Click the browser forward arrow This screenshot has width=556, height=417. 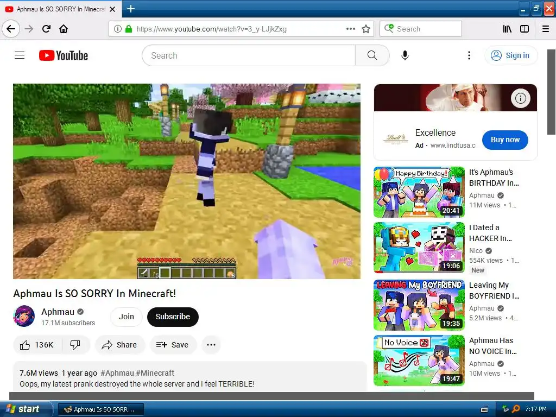click(29, 29)
